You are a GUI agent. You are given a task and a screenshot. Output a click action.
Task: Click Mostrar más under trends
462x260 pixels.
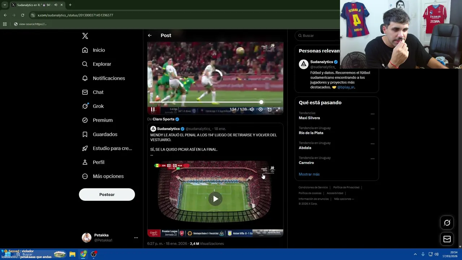click(309, 174)
